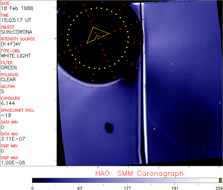This screenshot has height=190, width=223.
Task: Select the (K+F)*V intensity source value
Action: click(x=11, y=44)
